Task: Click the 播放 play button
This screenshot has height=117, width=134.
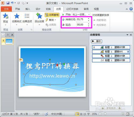Action: click(x=96, y=41)
